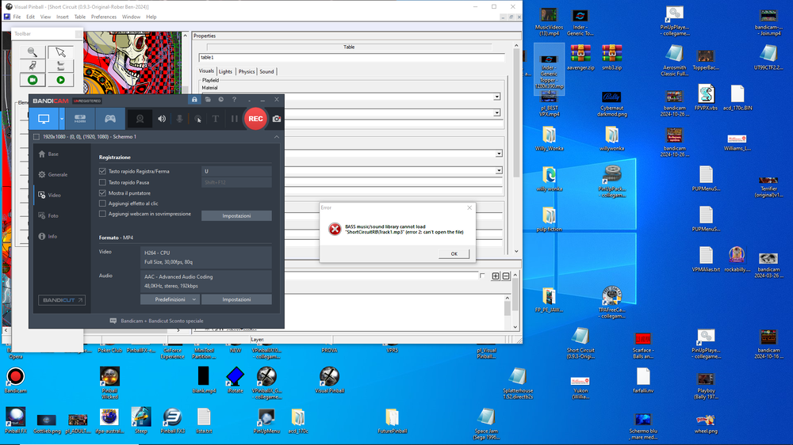Open the Bandicam output folder icon

pos(208,100)
